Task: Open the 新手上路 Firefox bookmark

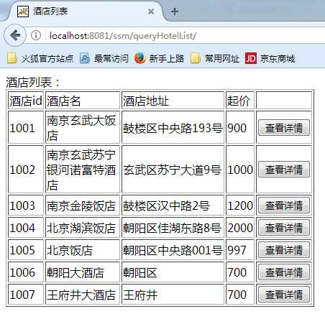Action: click(x=159, y=58)
